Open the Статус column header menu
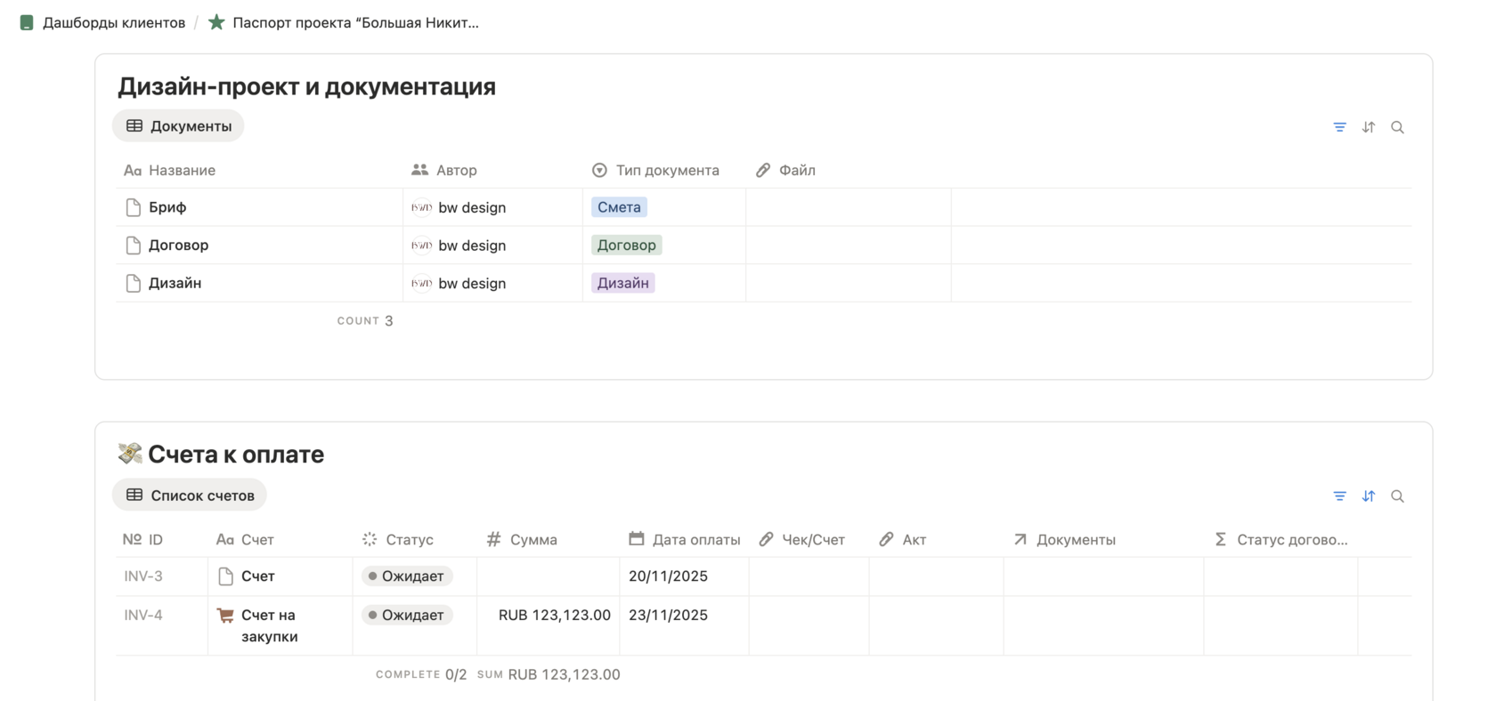The width and height of the screenshot is (1496, 701). point(409,540)
